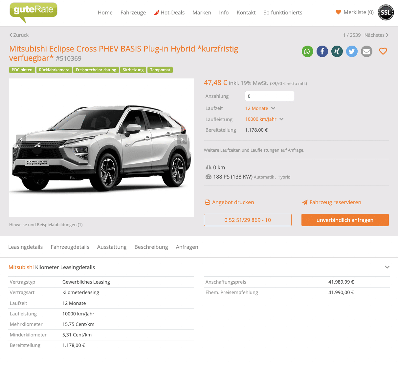Share listing via WhatsApp icon

coord(307,51)
